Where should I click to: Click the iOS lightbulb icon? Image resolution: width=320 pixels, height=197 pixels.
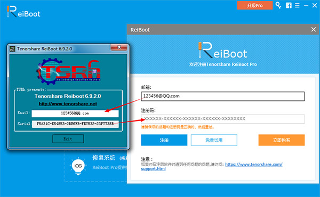coord(78,166)
